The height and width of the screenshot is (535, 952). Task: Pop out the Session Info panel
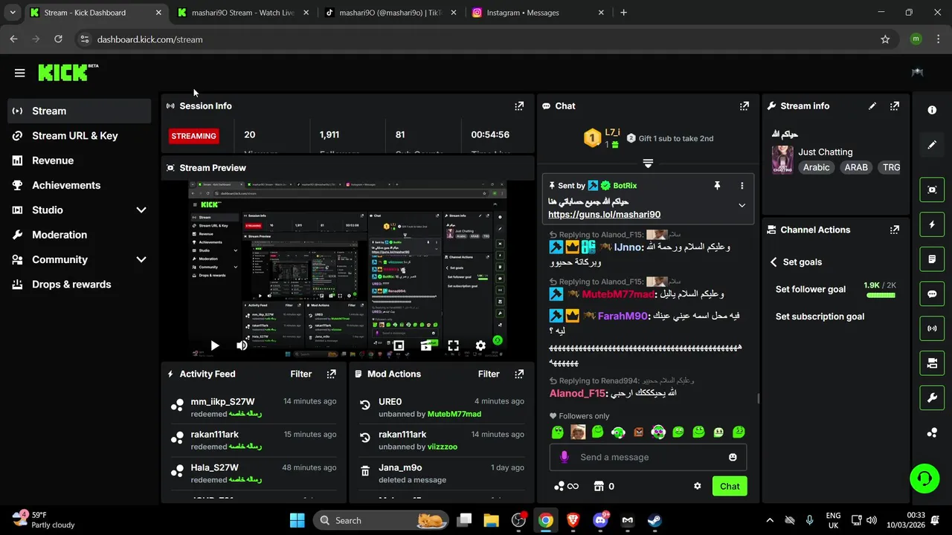click(519, 106)
